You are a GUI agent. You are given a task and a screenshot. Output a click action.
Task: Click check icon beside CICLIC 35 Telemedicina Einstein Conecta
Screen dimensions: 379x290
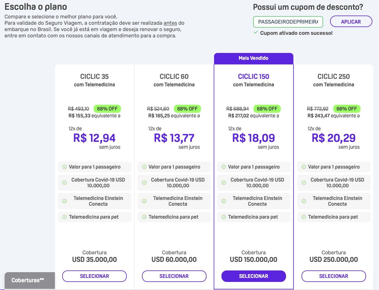(65, 201)
